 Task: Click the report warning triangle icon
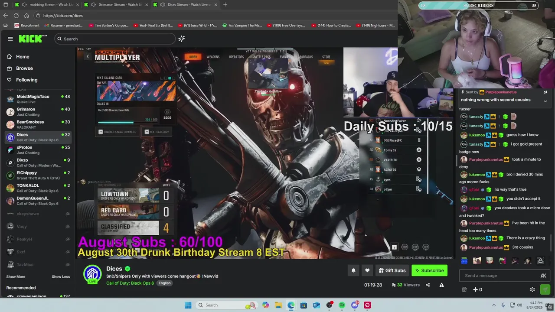tap(441, 285)
